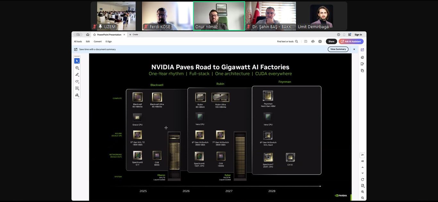Click the current page number field 29
The image size is (438, 202).
pyautogui.click(x=362, y=155)
